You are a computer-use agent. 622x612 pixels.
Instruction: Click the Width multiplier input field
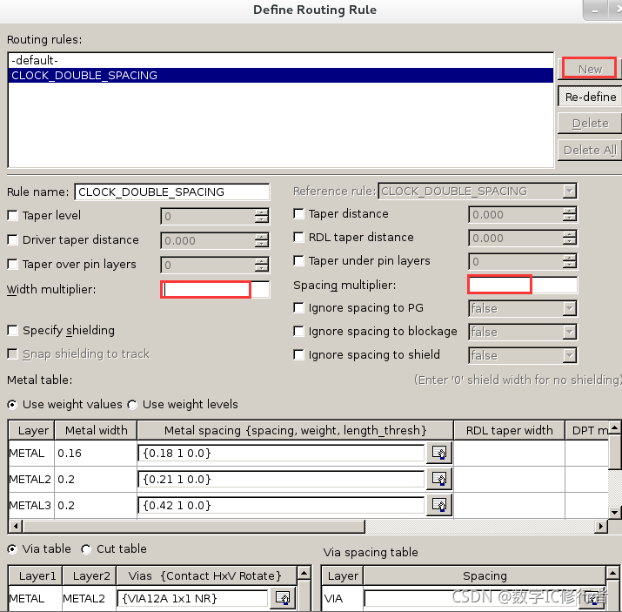pyautogui.click(x=215, y=289)
